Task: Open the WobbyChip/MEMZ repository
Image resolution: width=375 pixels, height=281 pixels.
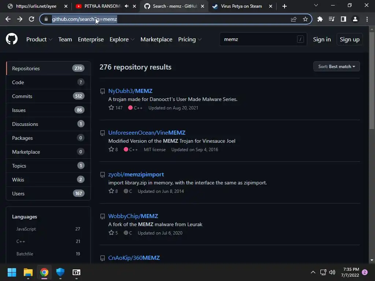Action: click(x=133, y=216)
